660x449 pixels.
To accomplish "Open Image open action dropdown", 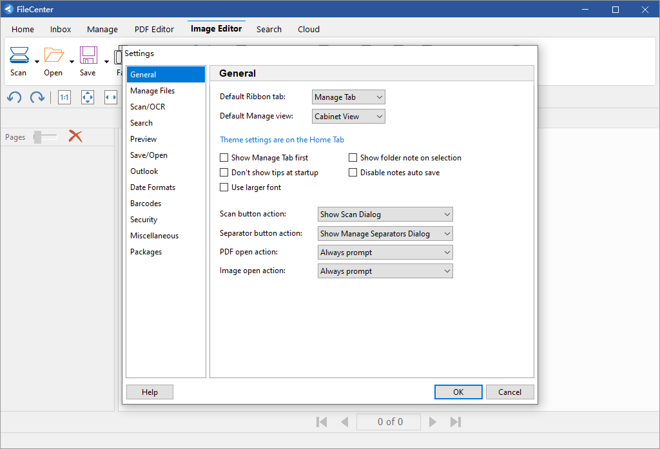I will point(385,271).
